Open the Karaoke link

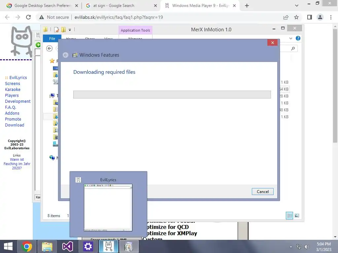click(x=13, y=89)
